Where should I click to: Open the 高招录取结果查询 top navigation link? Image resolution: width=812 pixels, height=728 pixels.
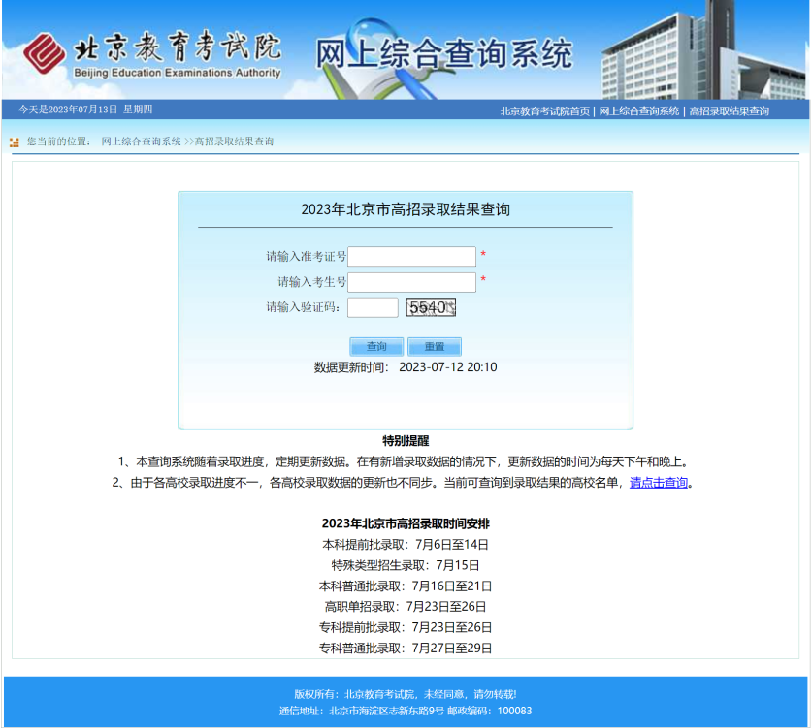(x=728, y=111)
